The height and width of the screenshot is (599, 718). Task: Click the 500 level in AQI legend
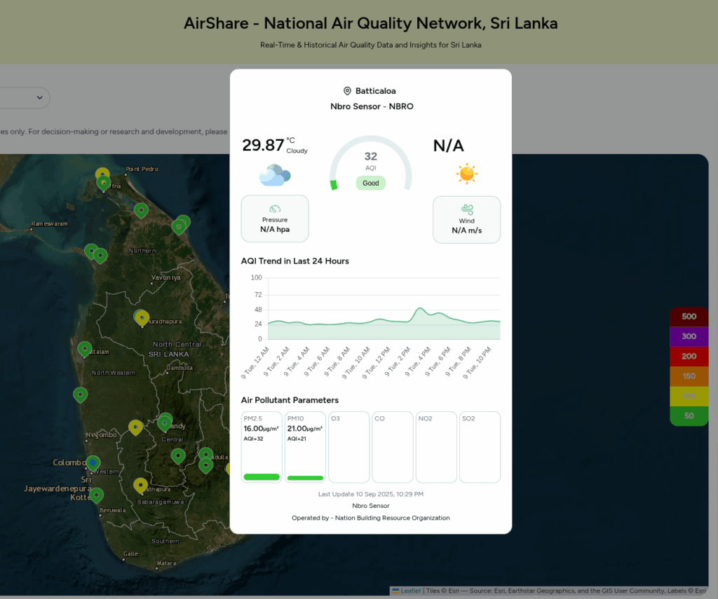tap(689, 317)
